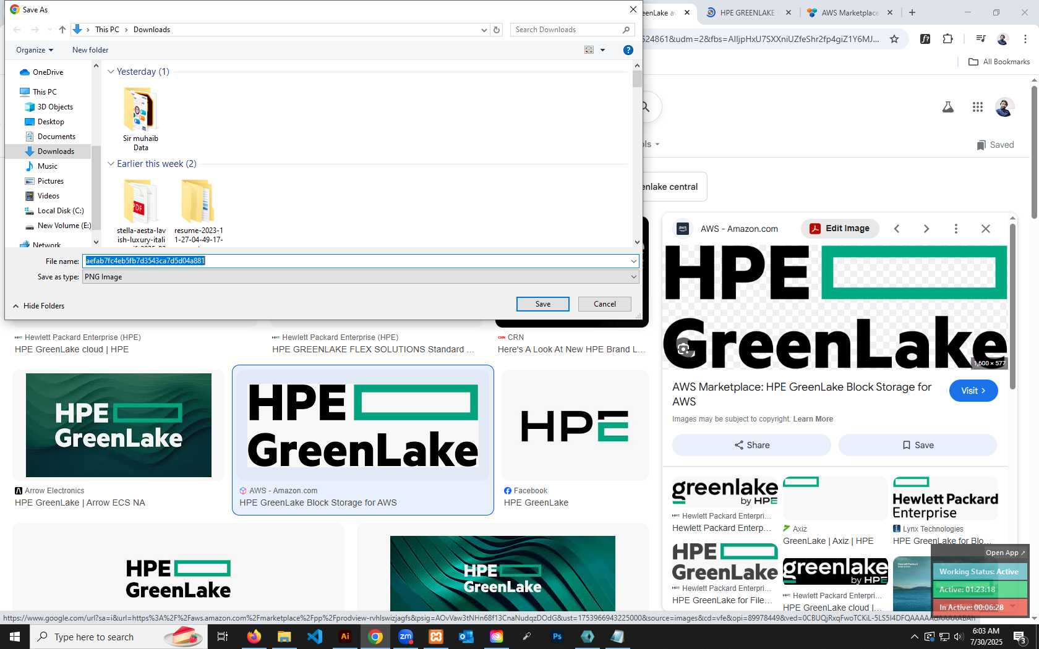1039x649 pixels.
Task: Open the Save as type dropdown
Action: point(361,277)
